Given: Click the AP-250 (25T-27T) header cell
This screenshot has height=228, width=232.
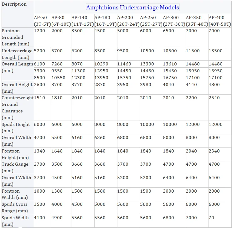Looking at the screenshot, I should [151, 21].
